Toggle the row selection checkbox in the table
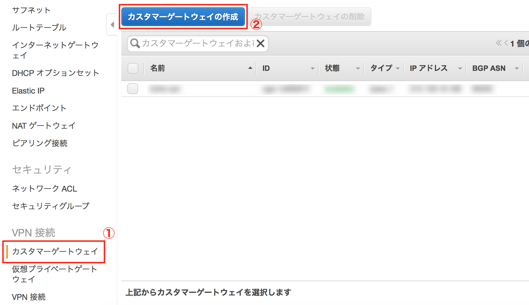Screen dimensions: 529x305 click(x=133, y=88)
